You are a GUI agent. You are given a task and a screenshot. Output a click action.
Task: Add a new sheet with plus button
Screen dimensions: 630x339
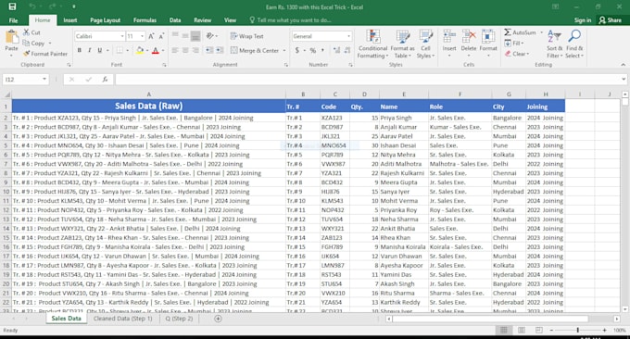(x=218, y=319)
